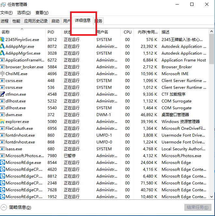Switch to the 服务 tab
Screen dimensions: 215x216
pyautogui.click(x=98, y=21)
